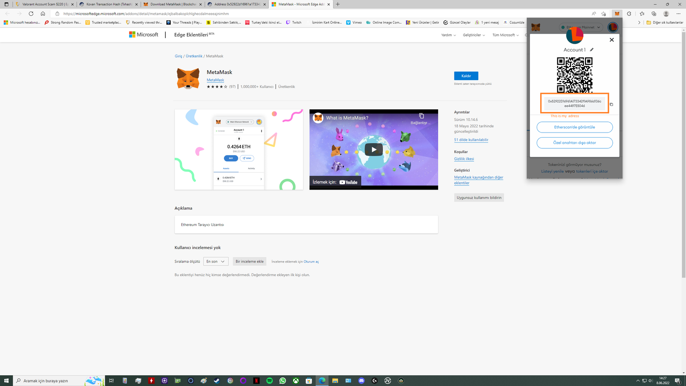Click Uygunsuz kullanımı bildirin button
Screen dimensions: 686x386
pyautogui.click(x=479, y=198)
